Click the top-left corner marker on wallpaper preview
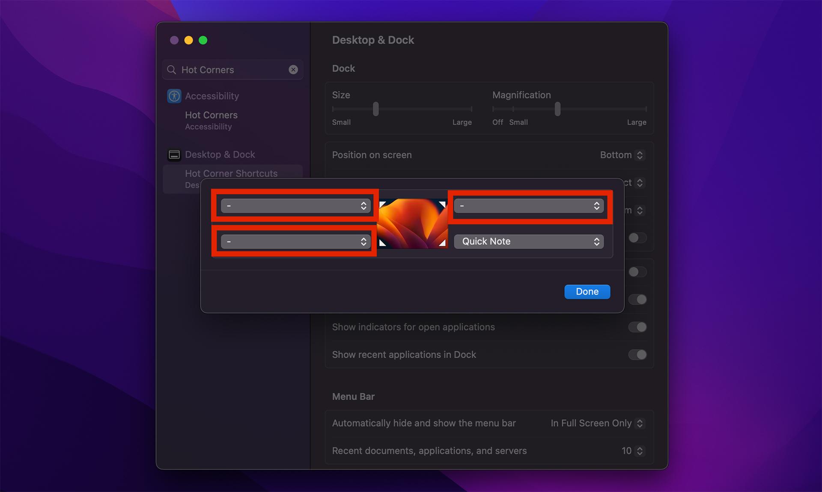The height and width of the screenshot is (492, 822). 383,205
